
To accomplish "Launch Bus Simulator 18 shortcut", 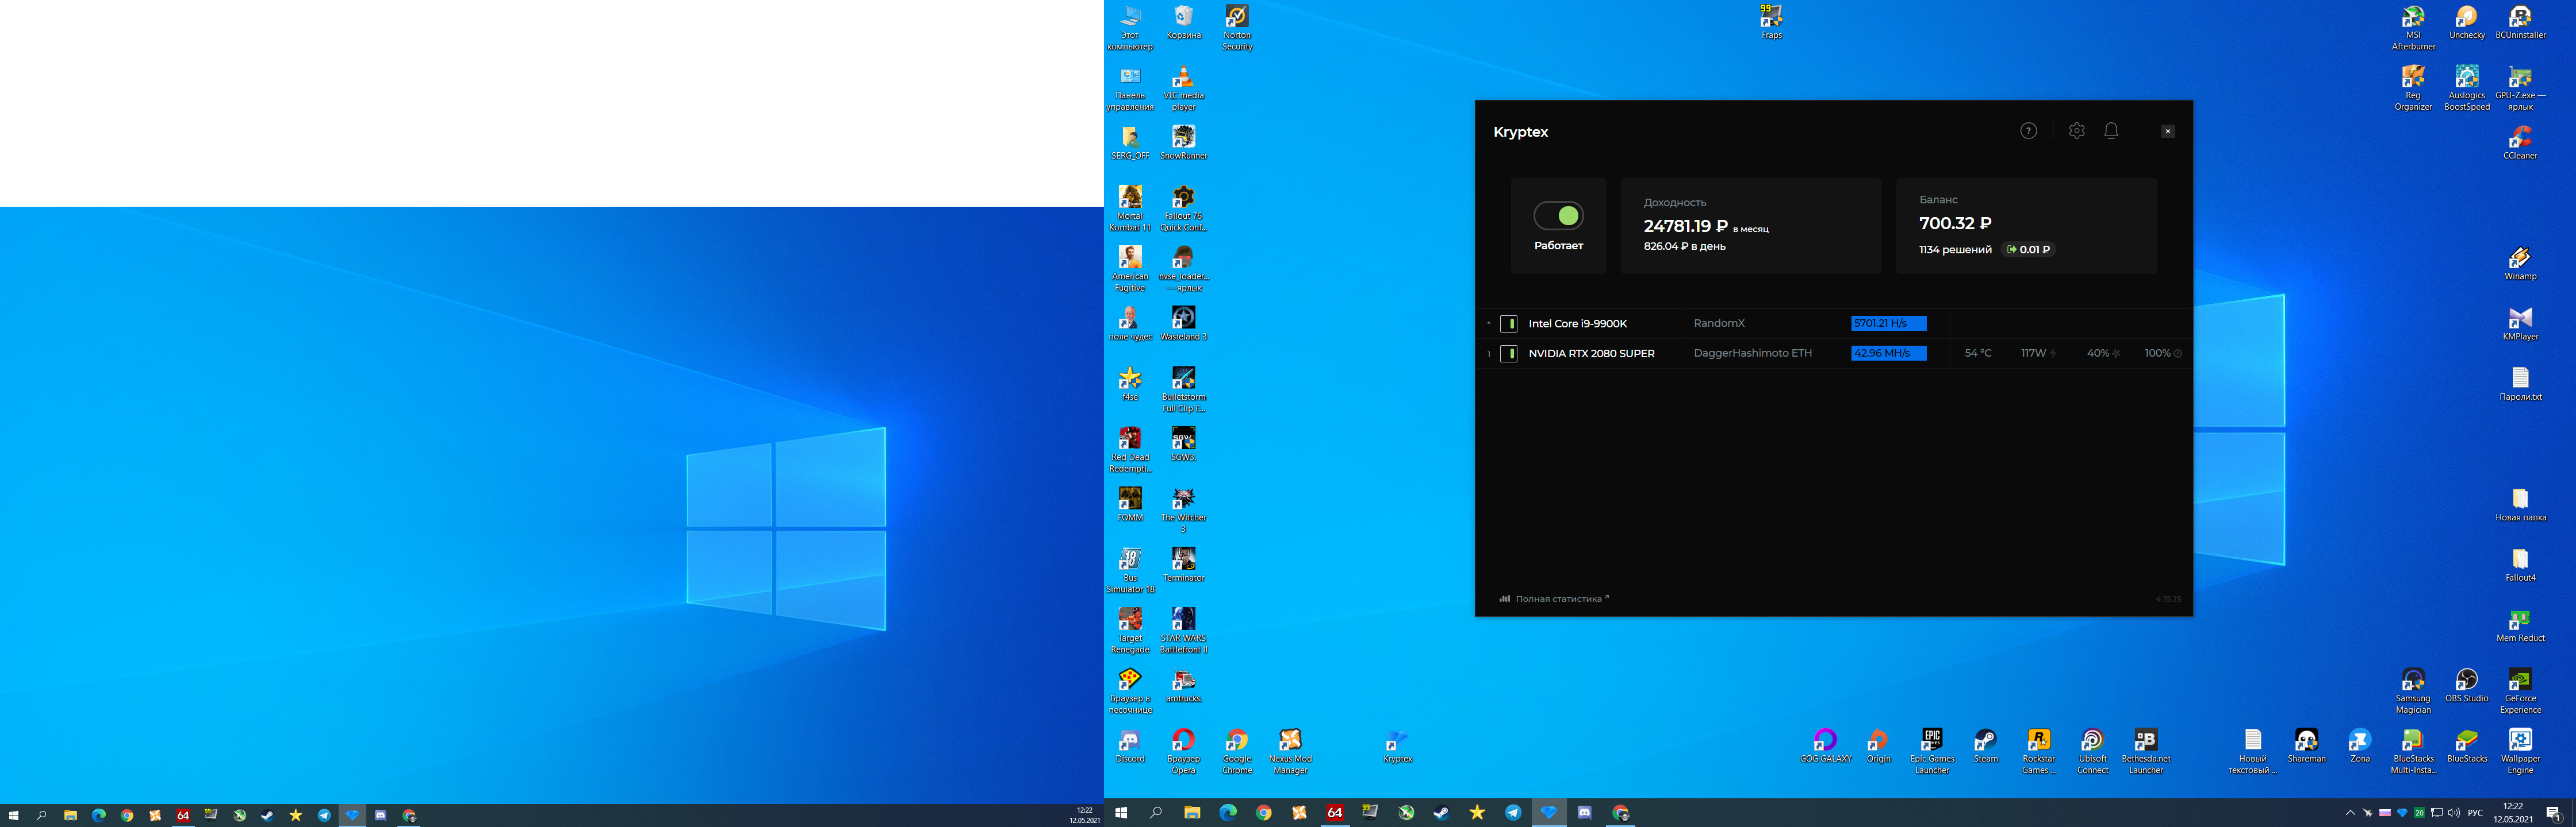I will (x=1130, y=571).
